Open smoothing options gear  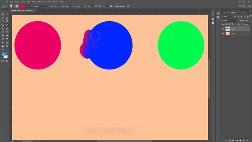pos(111,6)
